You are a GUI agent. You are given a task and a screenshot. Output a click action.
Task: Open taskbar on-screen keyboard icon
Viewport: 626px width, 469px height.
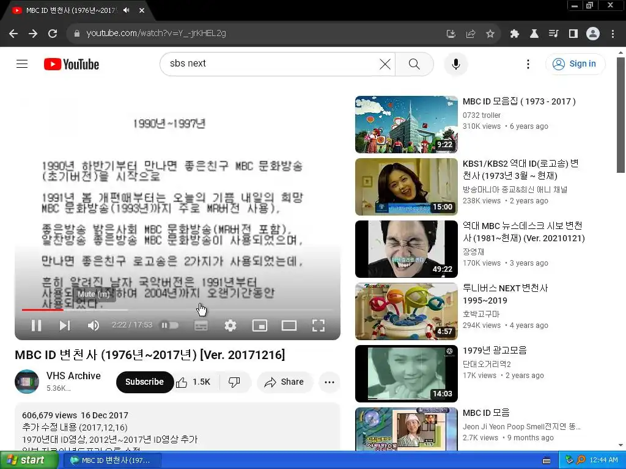click(x=547, y=460)
